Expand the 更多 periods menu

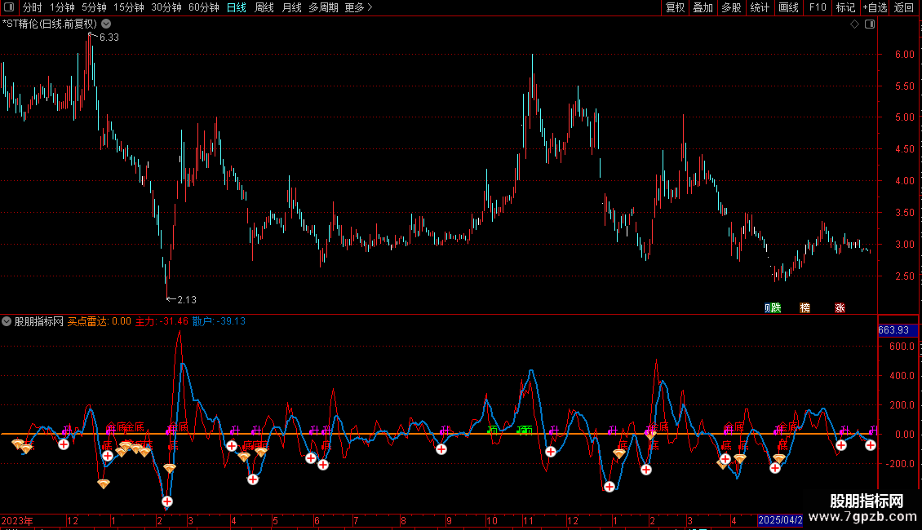point(358,7)
